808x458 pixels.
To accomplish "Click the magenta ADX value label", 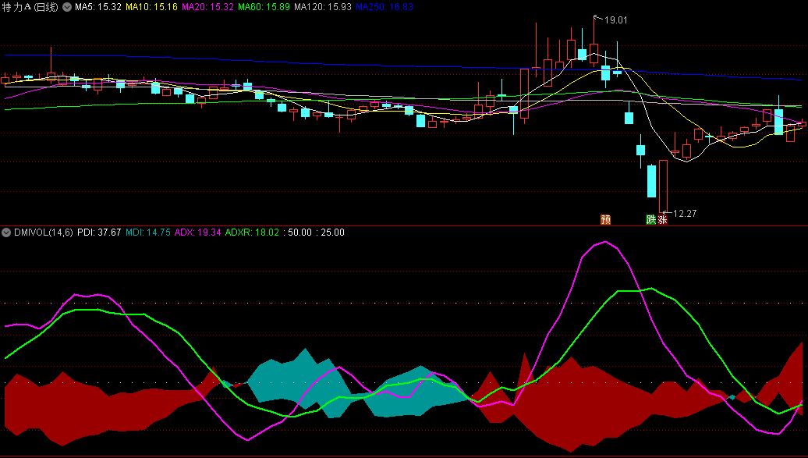I will coord(198,233).
